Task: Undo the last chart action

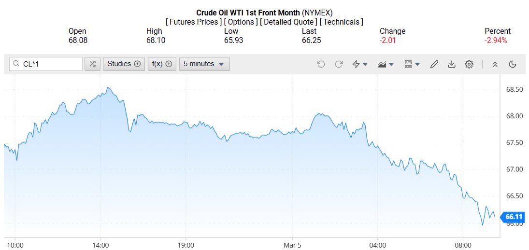Action: pos(321,64)
